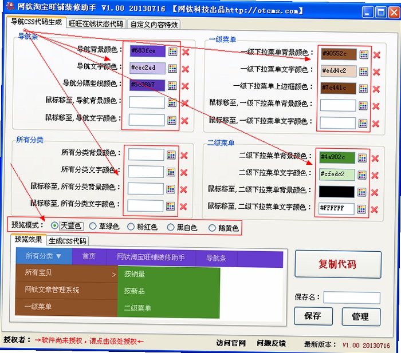Click the purple #683fce color field
Viewport: 401px width, 353px height.
148,51
